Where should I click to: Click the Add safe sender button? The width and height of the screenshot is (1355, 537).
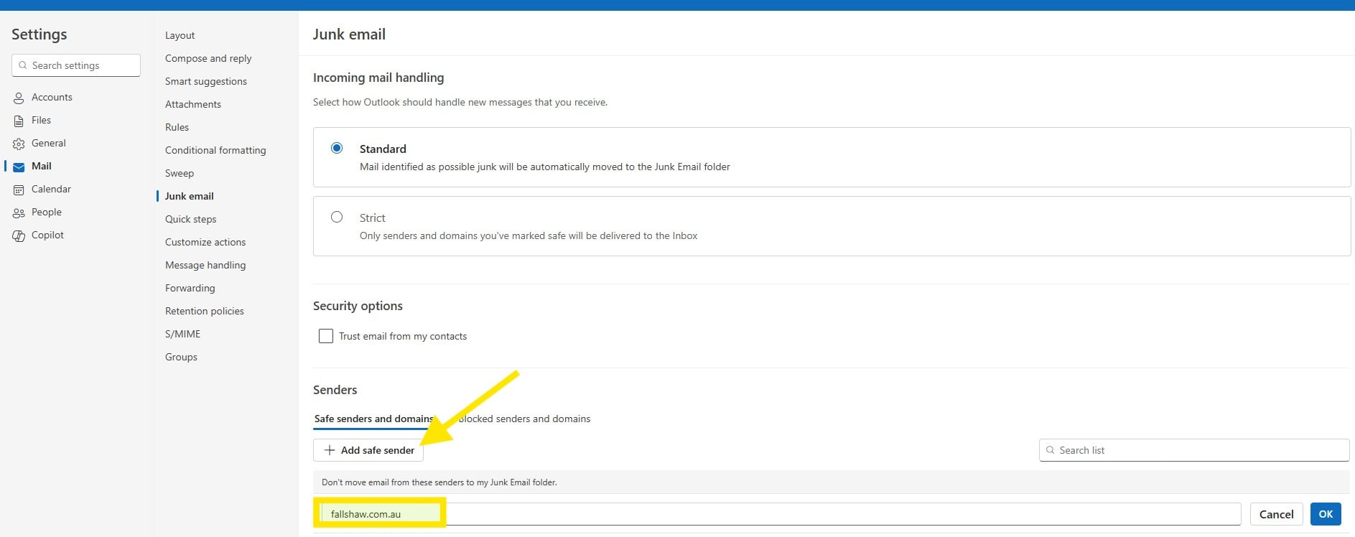tap(368, 450)
